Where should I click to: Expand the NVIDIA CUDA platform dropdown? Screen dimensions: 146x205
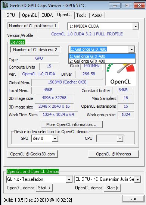click(x=136, y=26)
